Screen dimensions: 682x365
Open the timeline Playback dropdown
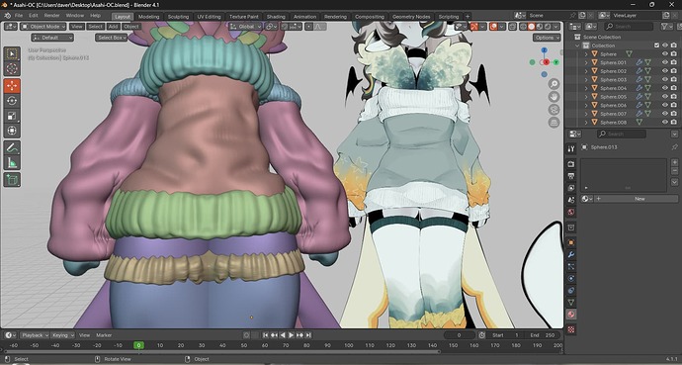coord(35,335)
